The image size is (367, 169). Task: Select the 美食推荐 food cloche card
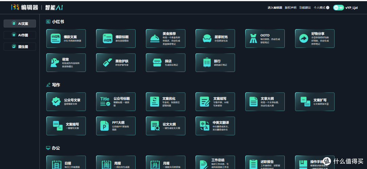click(x=165, y=39)
